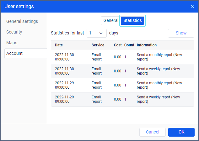Select the 2022-11-30 monthly report row

point(122,57)
